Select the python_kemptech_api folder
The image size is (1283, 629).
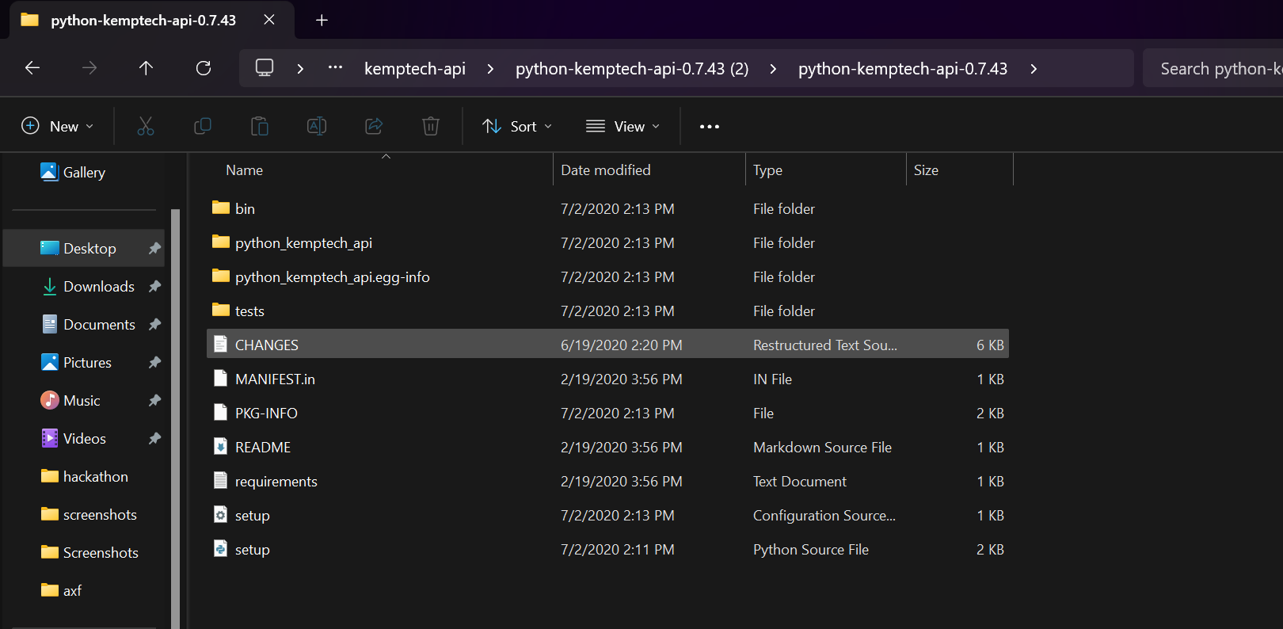click(607, 243)
